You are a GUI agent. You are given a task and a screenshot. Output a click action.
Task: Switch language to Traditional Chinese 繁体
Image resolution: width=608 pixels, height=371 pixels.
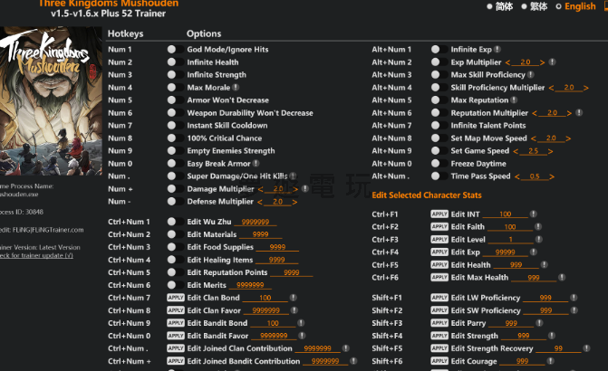pyautogui.click(x=525, y=6)
